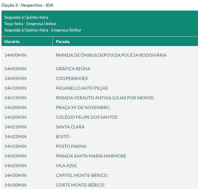
Task: Click the 'GRÁFICA REÚNA' stop
Action: (x=73, y=69)
